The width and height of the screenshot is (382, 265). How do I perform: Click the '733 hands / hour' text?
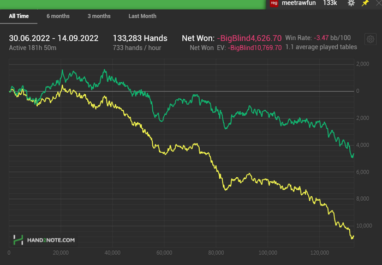[137, 48]
